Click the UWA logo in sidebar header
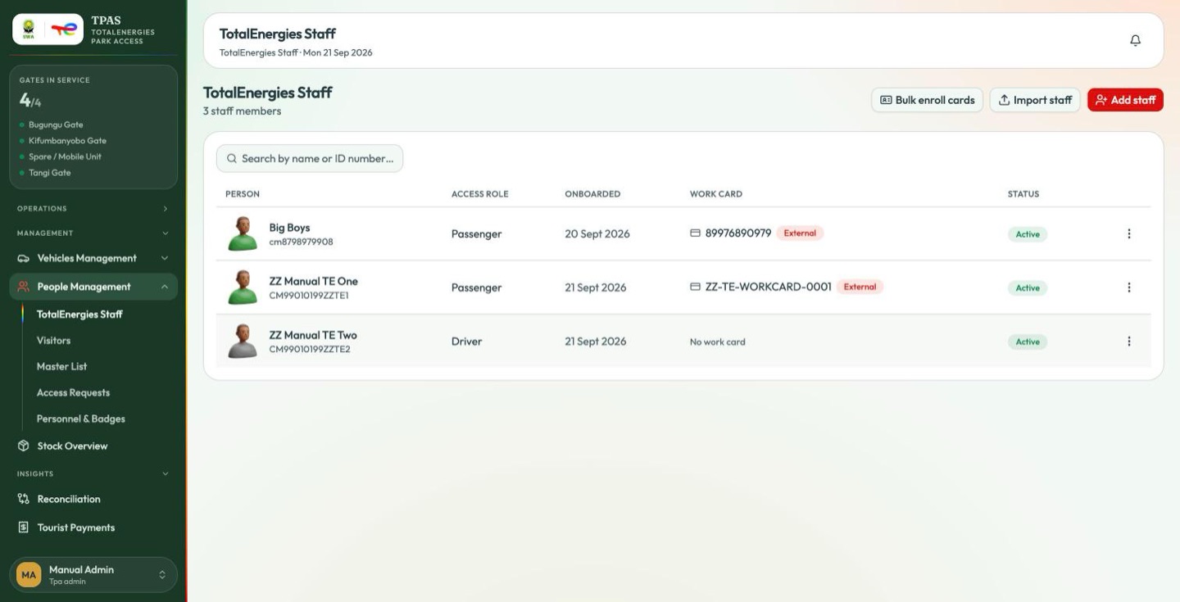Screen dimensions: 1180x602 pos(29,29)
